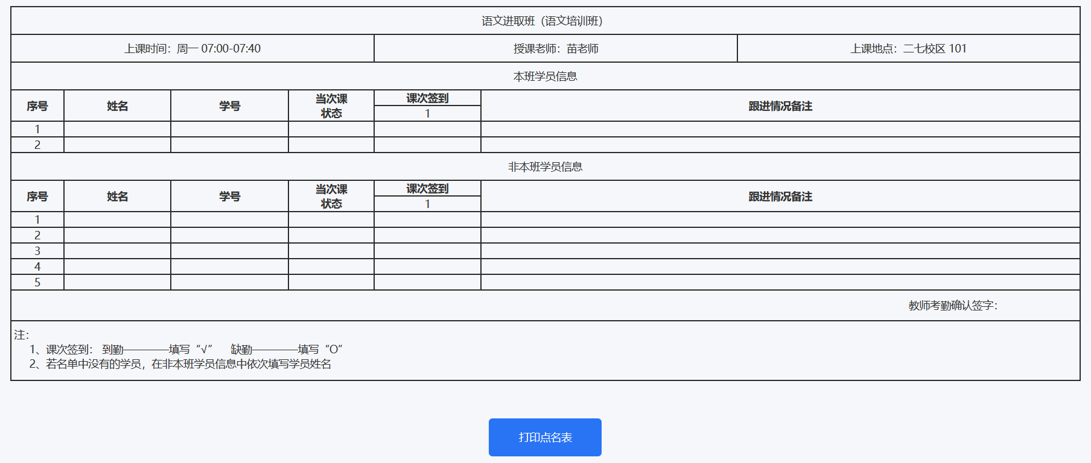The width and height of the screenshot is (1091, 463).
Task: Click 学号 header in 本班学员 table
Action: click(230, 106)
